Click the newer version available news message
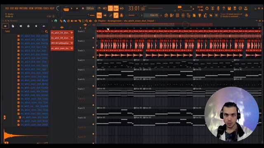264x148 pixels. (x=231, y=15)
